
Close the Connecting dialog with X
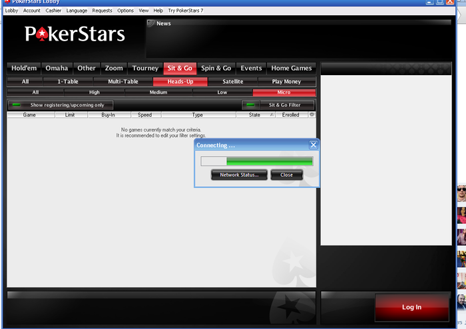click(x=314, y=145)
